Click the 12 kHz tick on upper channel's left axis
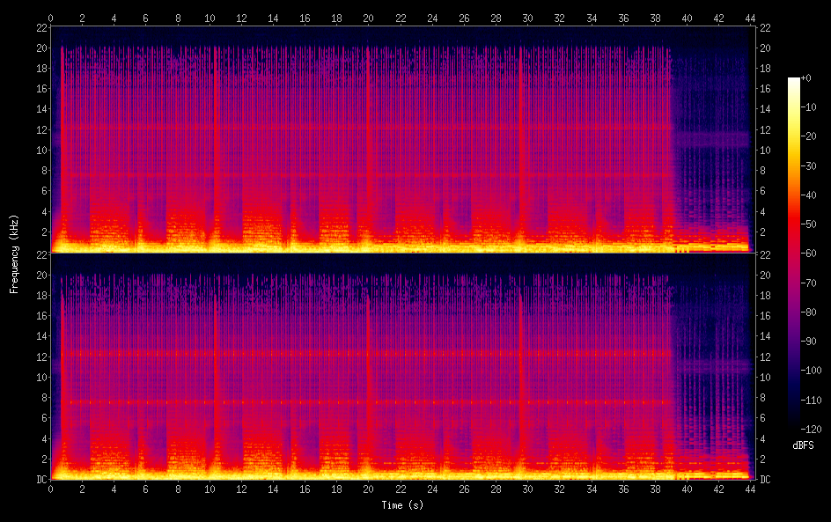This screenshot has height=522, width=831. click(x=40, y=129)
